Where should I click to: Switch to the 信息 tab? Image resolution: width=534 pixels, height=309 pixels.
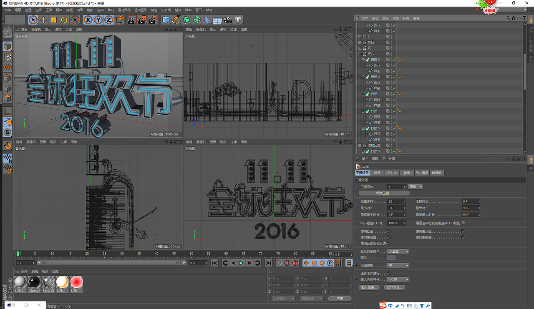tap(377, 173)
